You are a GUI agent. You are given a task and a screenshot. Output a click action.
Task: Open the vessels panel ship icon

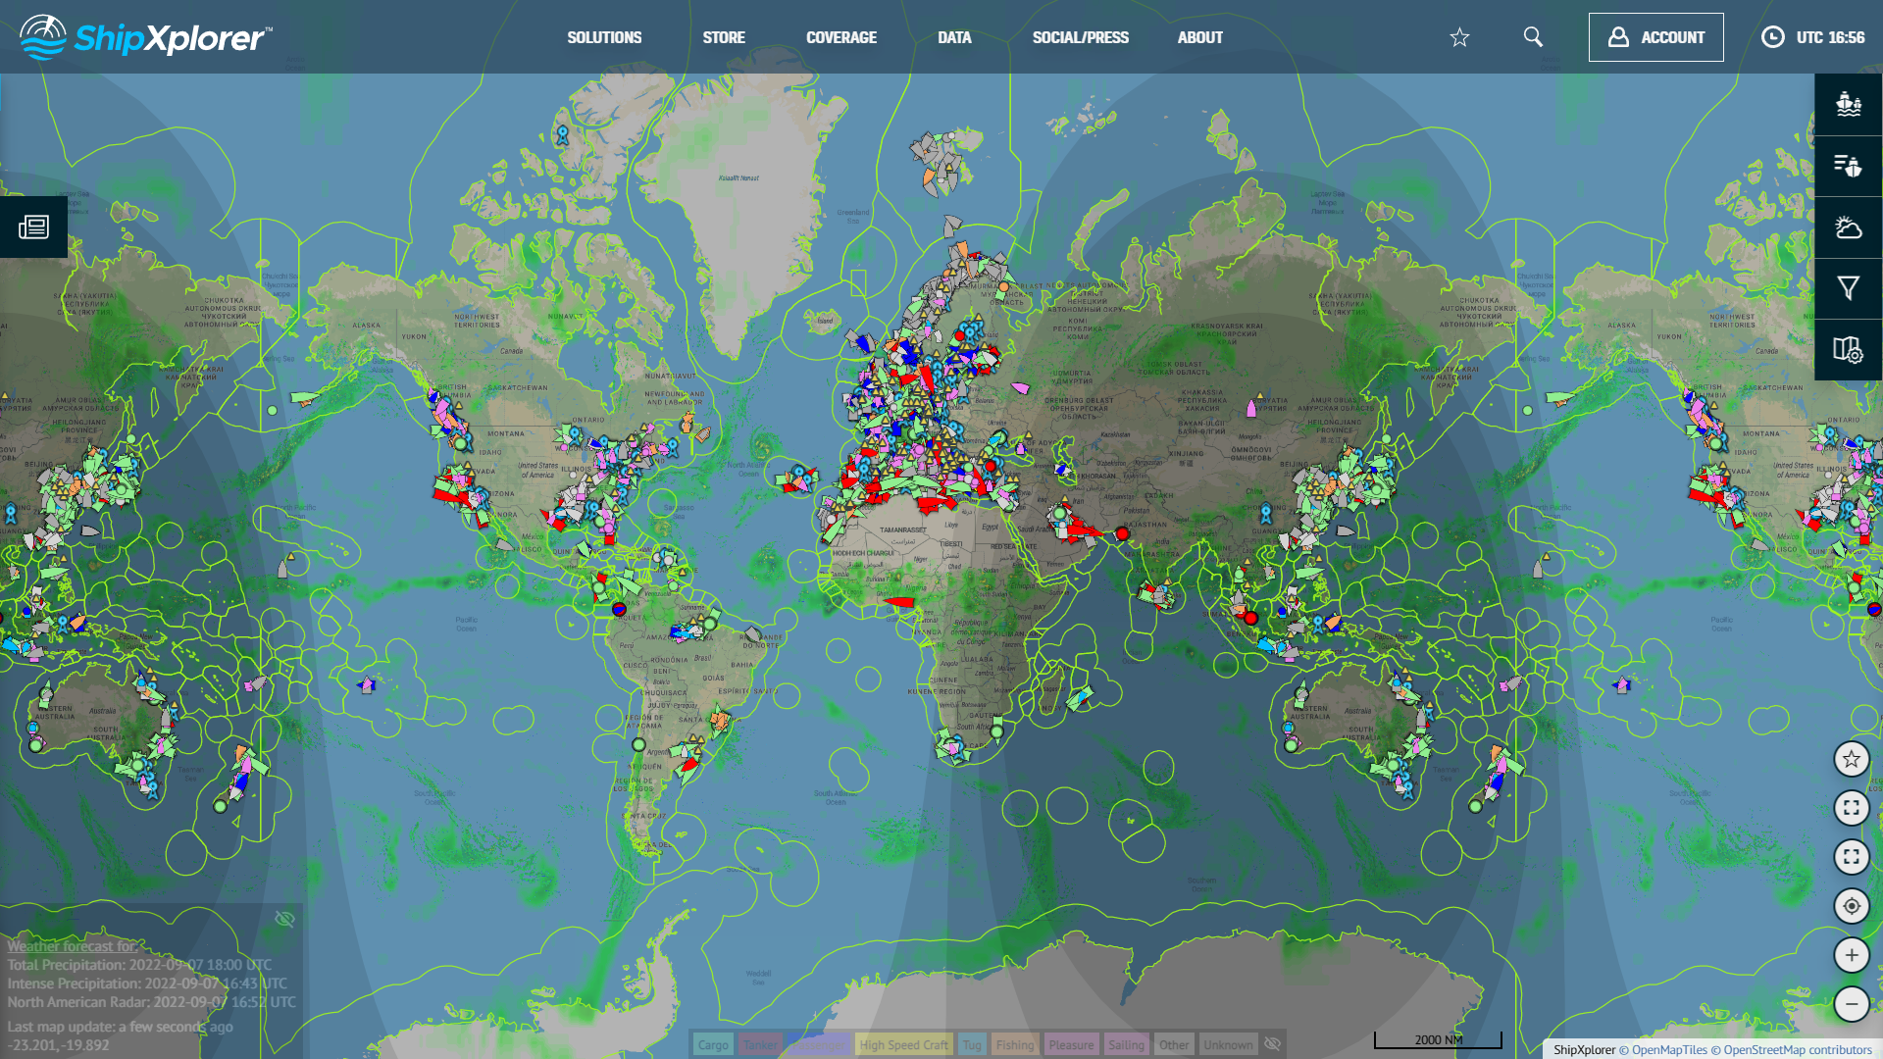click(x=1849, y=104)
